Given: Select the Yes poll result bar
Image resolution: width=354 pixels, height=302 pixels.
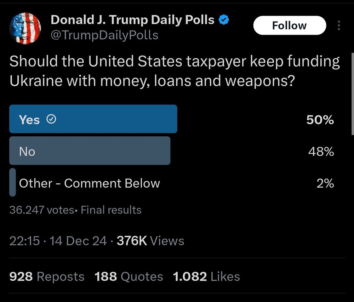Looking at the screenshot, I should point(93,119).
